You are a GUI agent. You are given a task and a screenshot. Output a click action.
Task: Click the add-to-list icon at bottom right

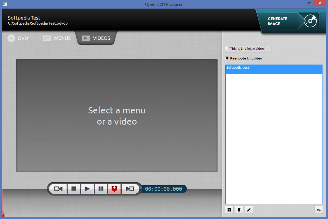[x=318, y=210]
